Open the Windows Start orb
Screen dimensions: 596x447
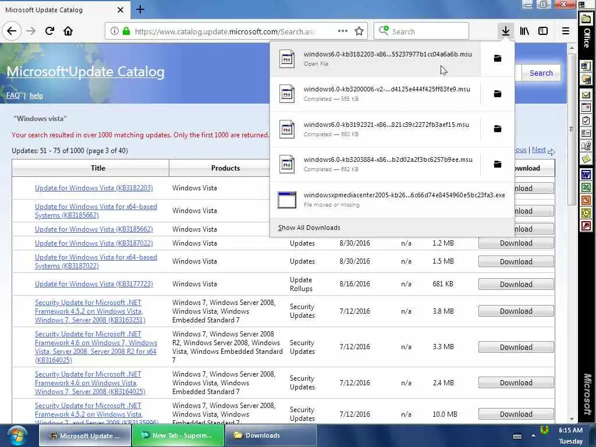(x=17, y=435)
